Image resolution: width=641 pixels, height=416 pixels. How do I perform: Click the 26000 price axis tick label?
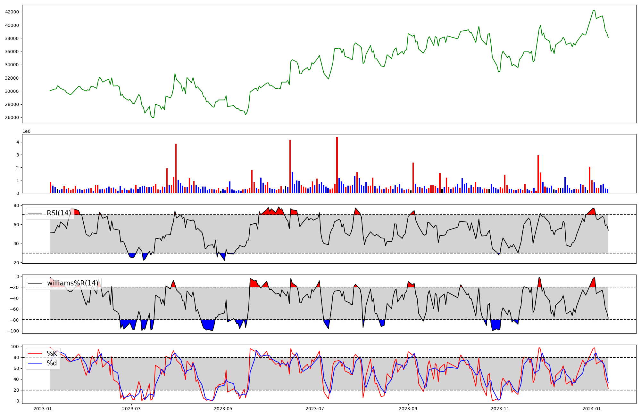[x=12, y=117]
